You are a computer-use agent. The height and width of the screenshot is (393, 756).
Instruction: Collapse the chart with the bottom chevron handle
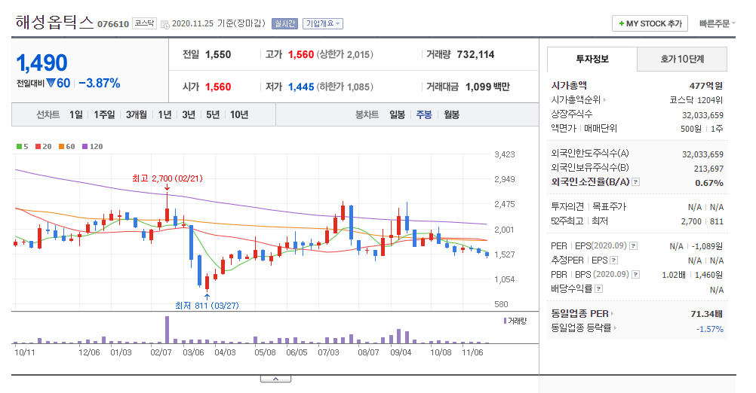click(x=275, y=379)
